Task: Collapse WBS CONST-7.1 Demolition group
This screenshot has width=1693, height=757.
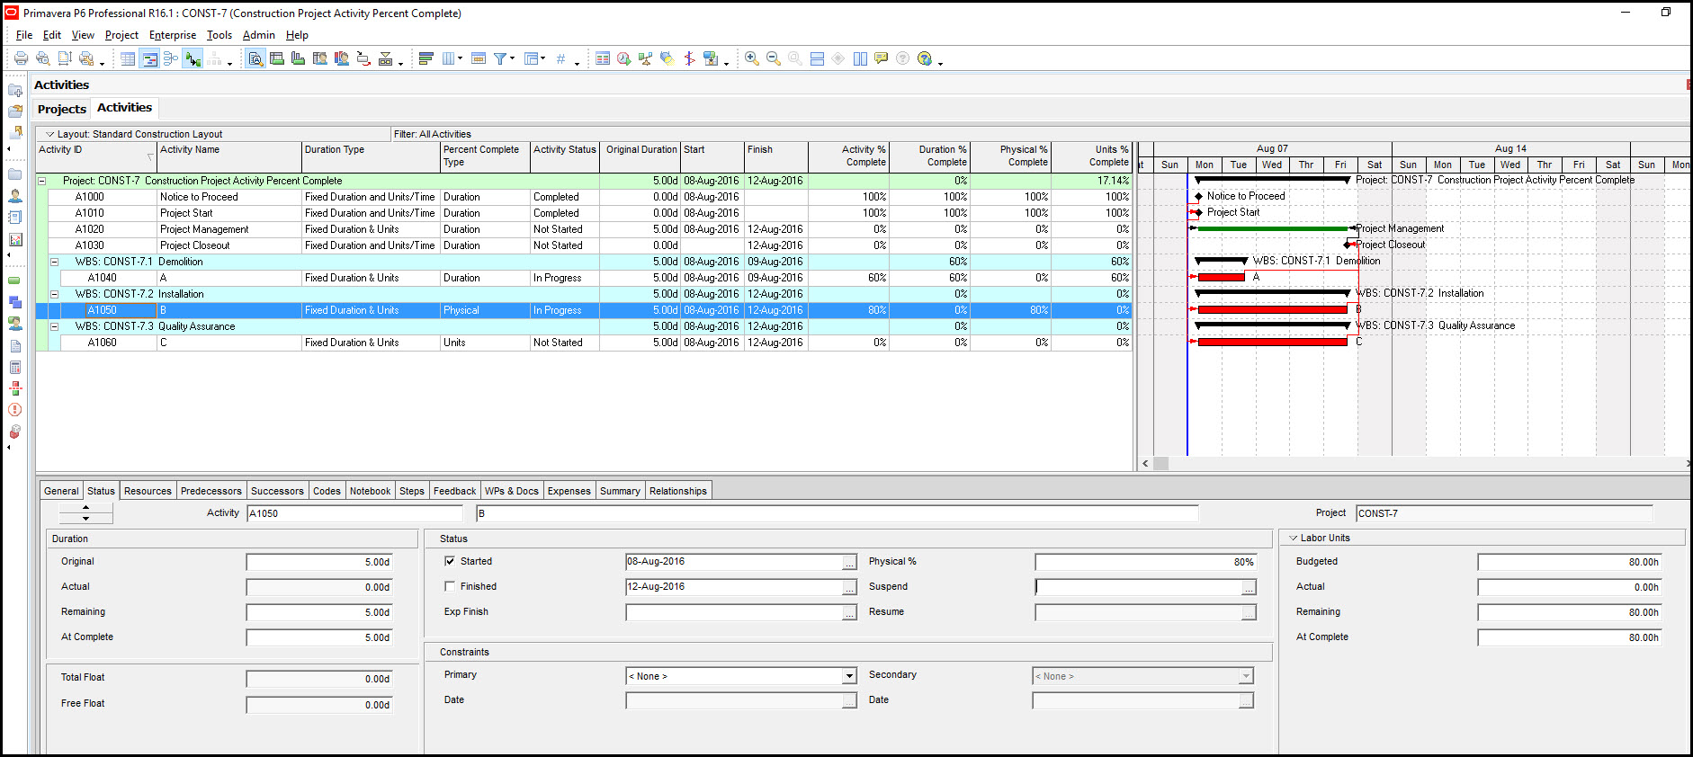Action: pos(54,262)
